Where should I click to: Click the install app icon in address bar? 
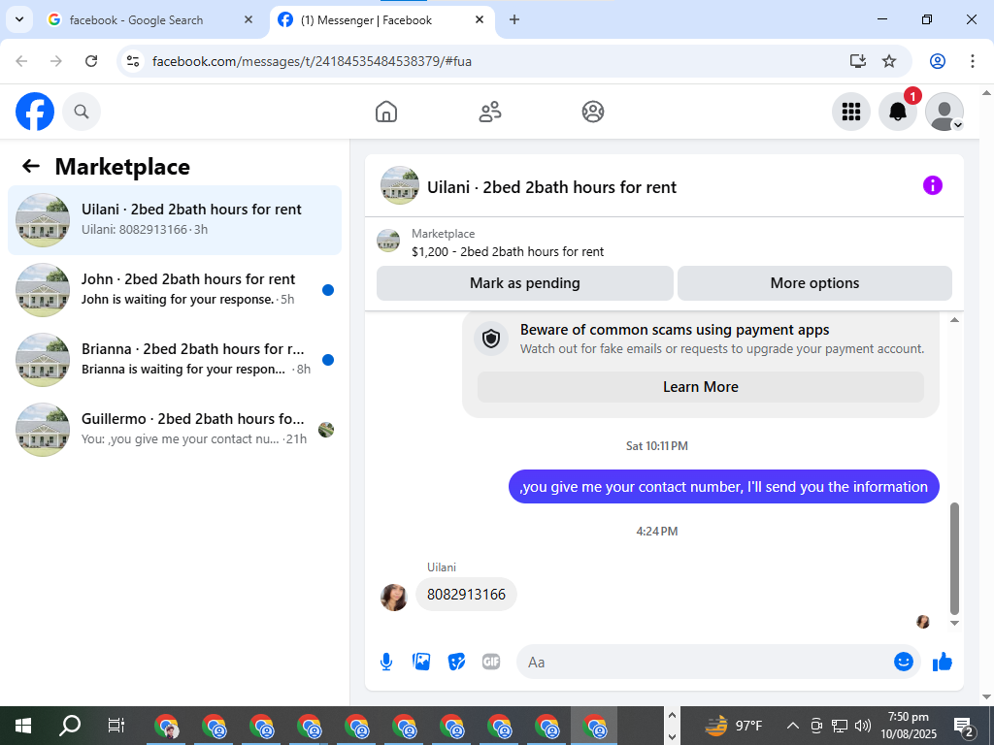pos(858,61)
